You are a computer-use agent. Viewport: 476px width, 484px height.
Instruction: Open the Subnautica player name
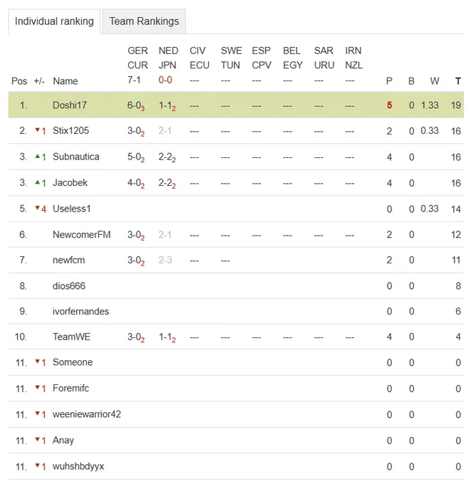click(76, 157)
